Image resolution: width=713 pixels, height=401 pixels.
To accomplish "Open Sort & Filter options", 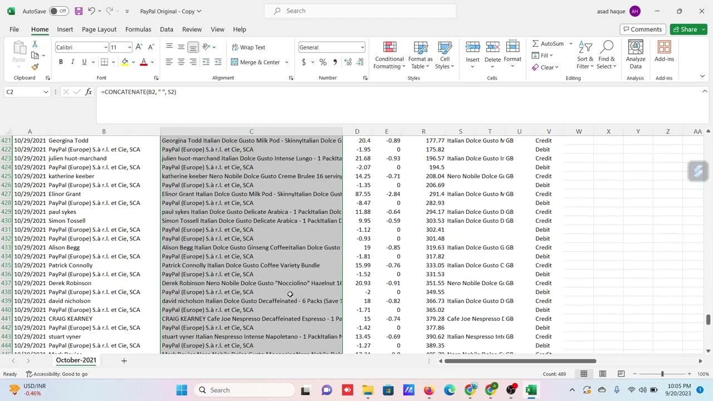I will pyautogui.click(x=585, y=55).
